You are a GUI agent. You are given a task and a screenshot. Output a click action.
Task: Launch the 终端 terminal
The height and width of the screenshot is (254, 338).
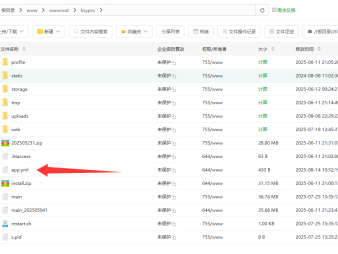(201, 31)
